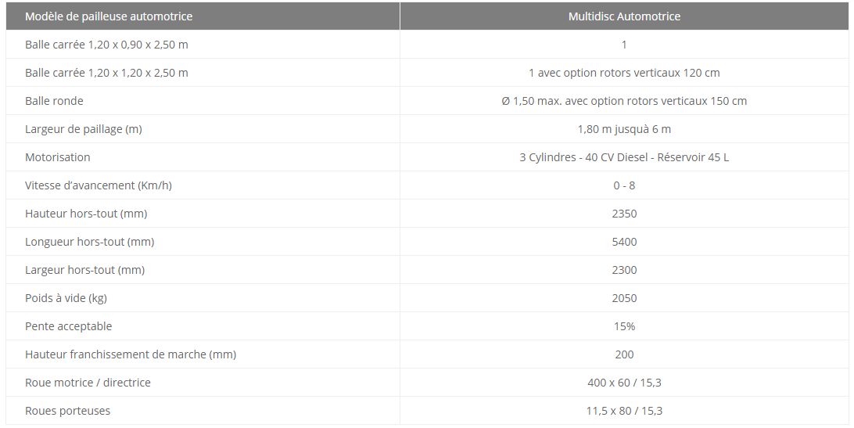854x428 pixels.
Task: Click the 'Ø 1,50 max.' round bale value
Action: [624, 101]
